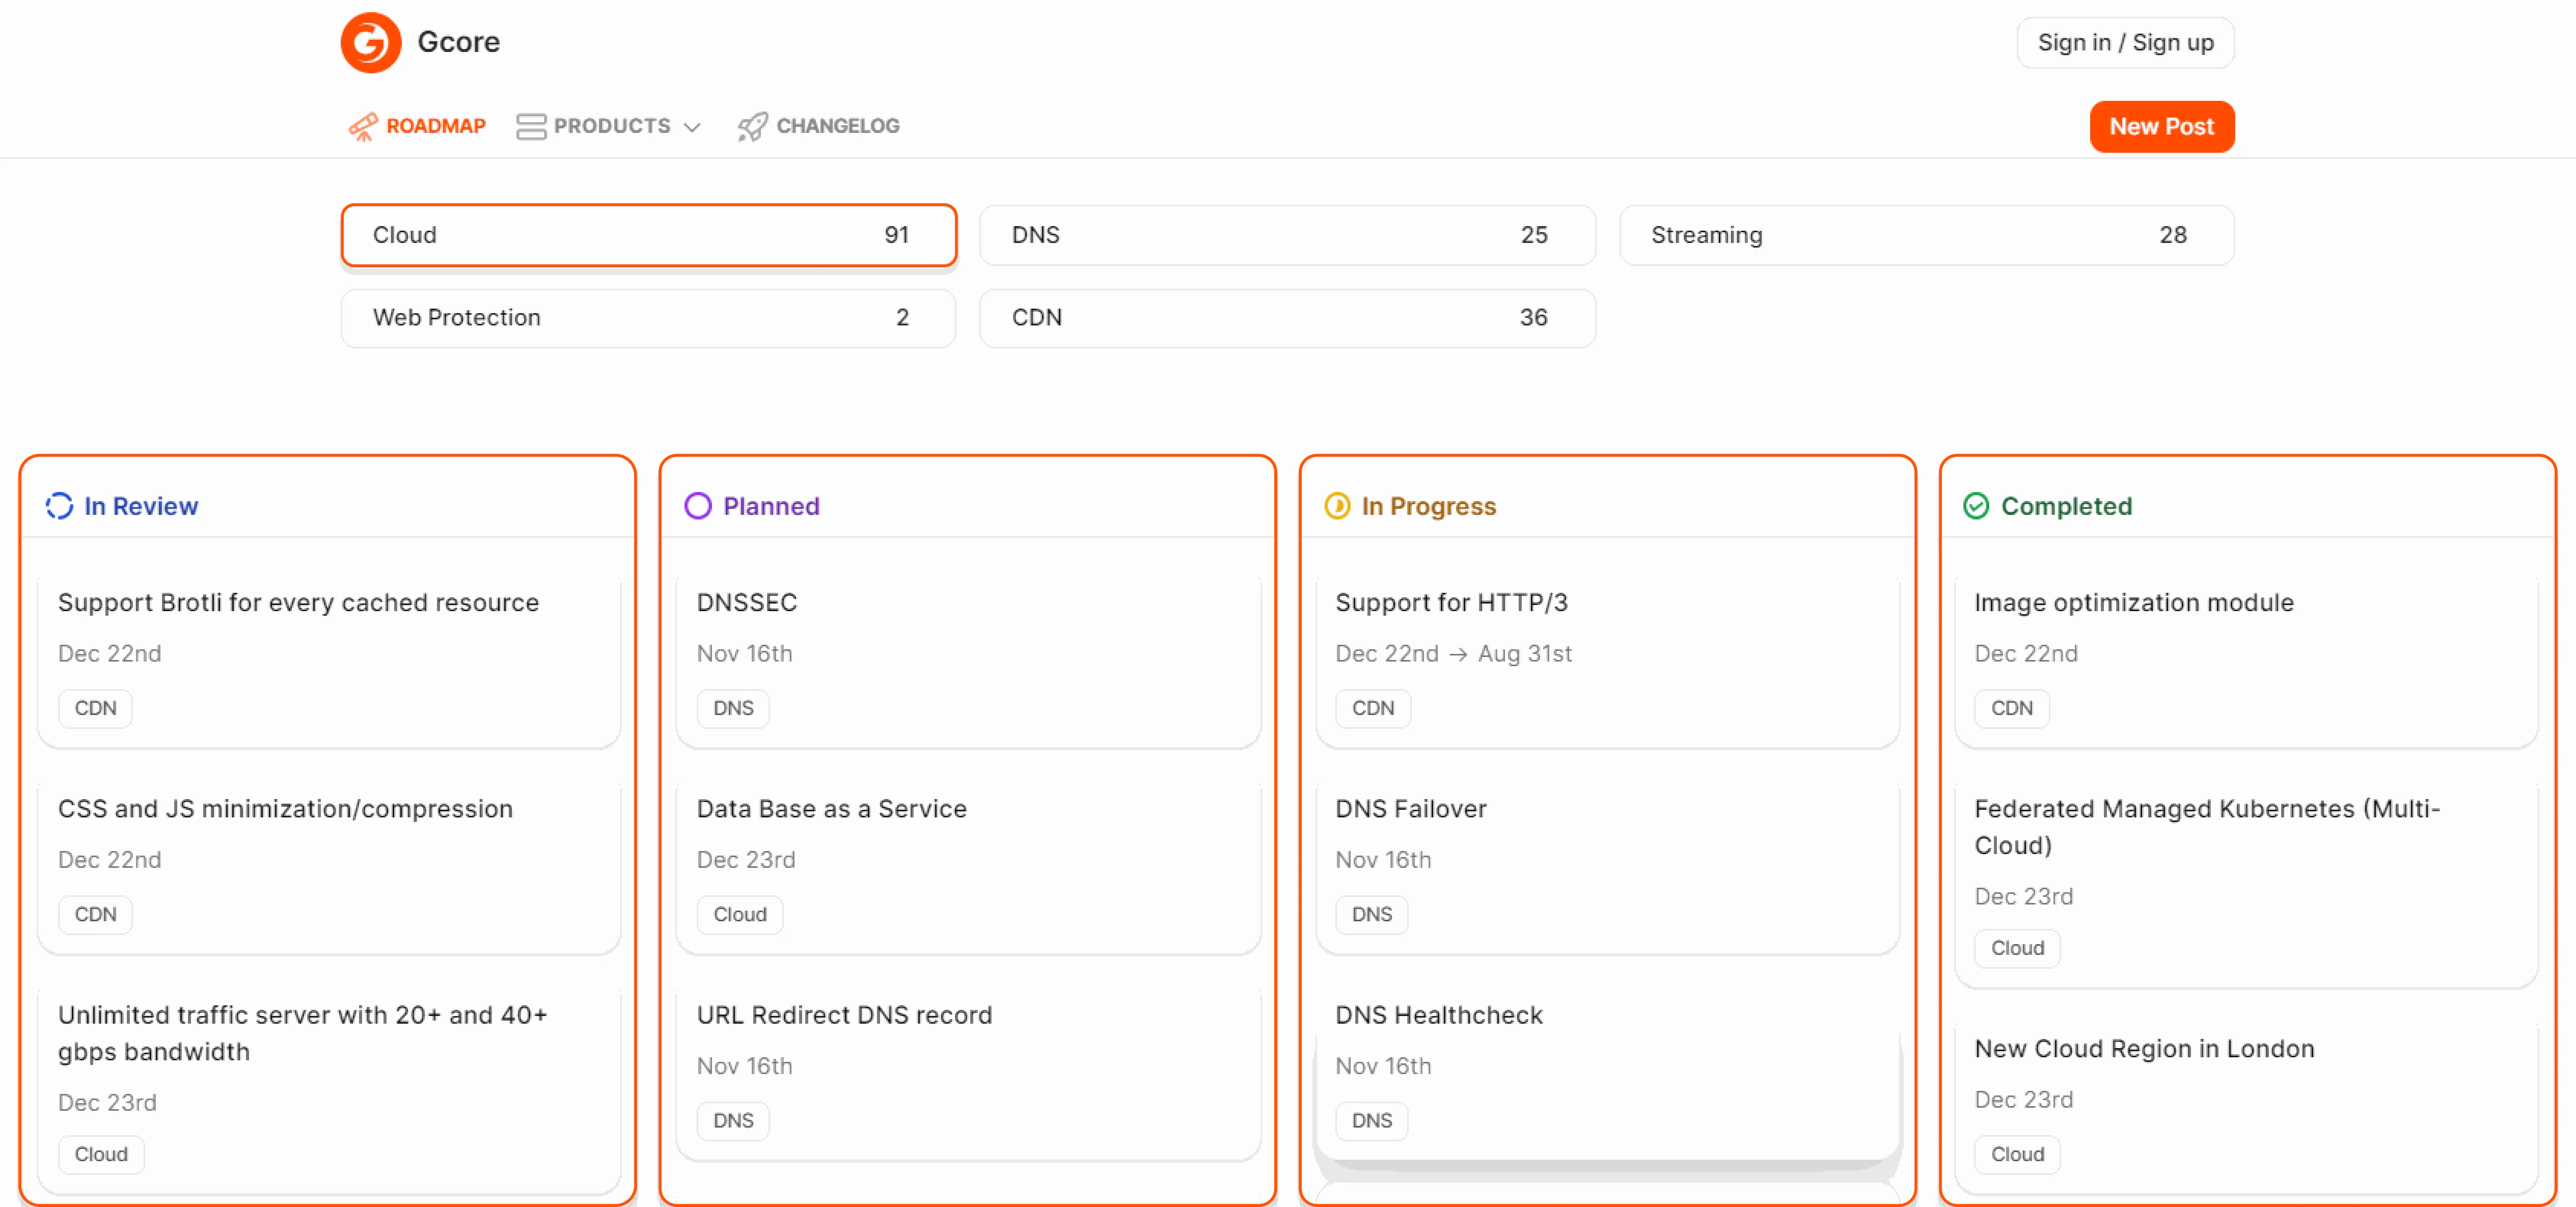Click the Changelog rocket icon
Image resolution: width=2576 pixels, height=1207 pixels.
tap(752, 126)
